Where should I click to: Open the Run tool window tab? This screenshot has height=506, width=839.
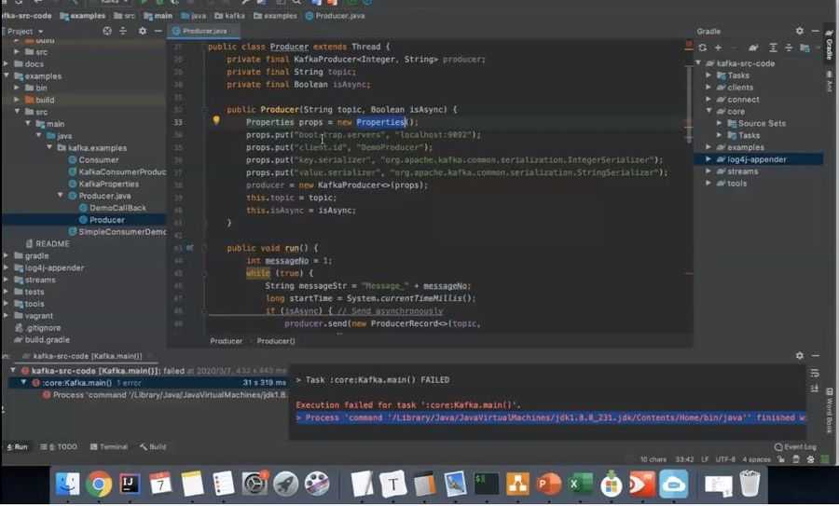point(17,446)
